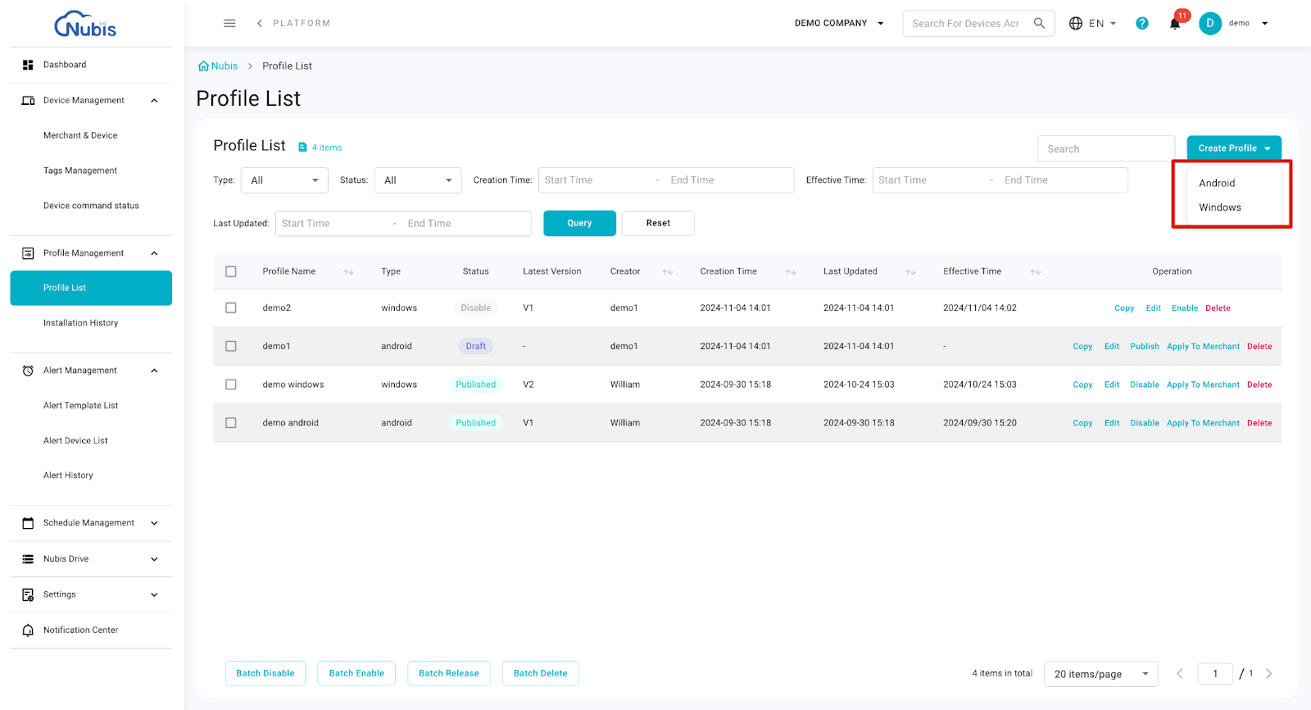Click the Settings icon in sidebar

[28, 594]
